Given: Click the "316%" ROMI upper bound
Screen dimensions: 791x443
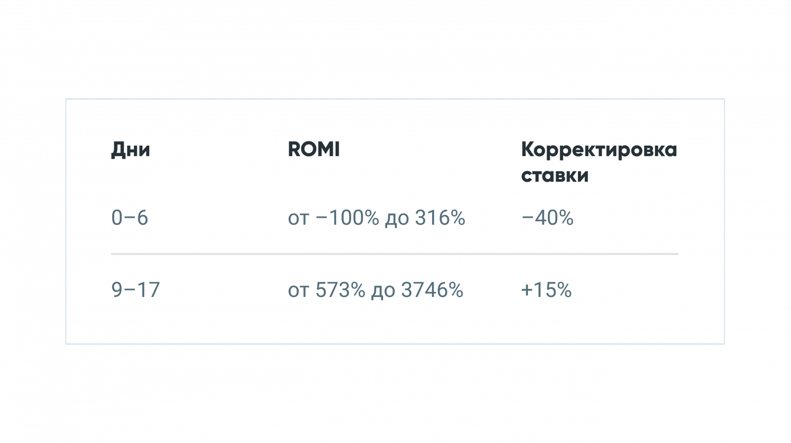Looking at the screenshot, I should pyautogui.click(x=440, y=218).
